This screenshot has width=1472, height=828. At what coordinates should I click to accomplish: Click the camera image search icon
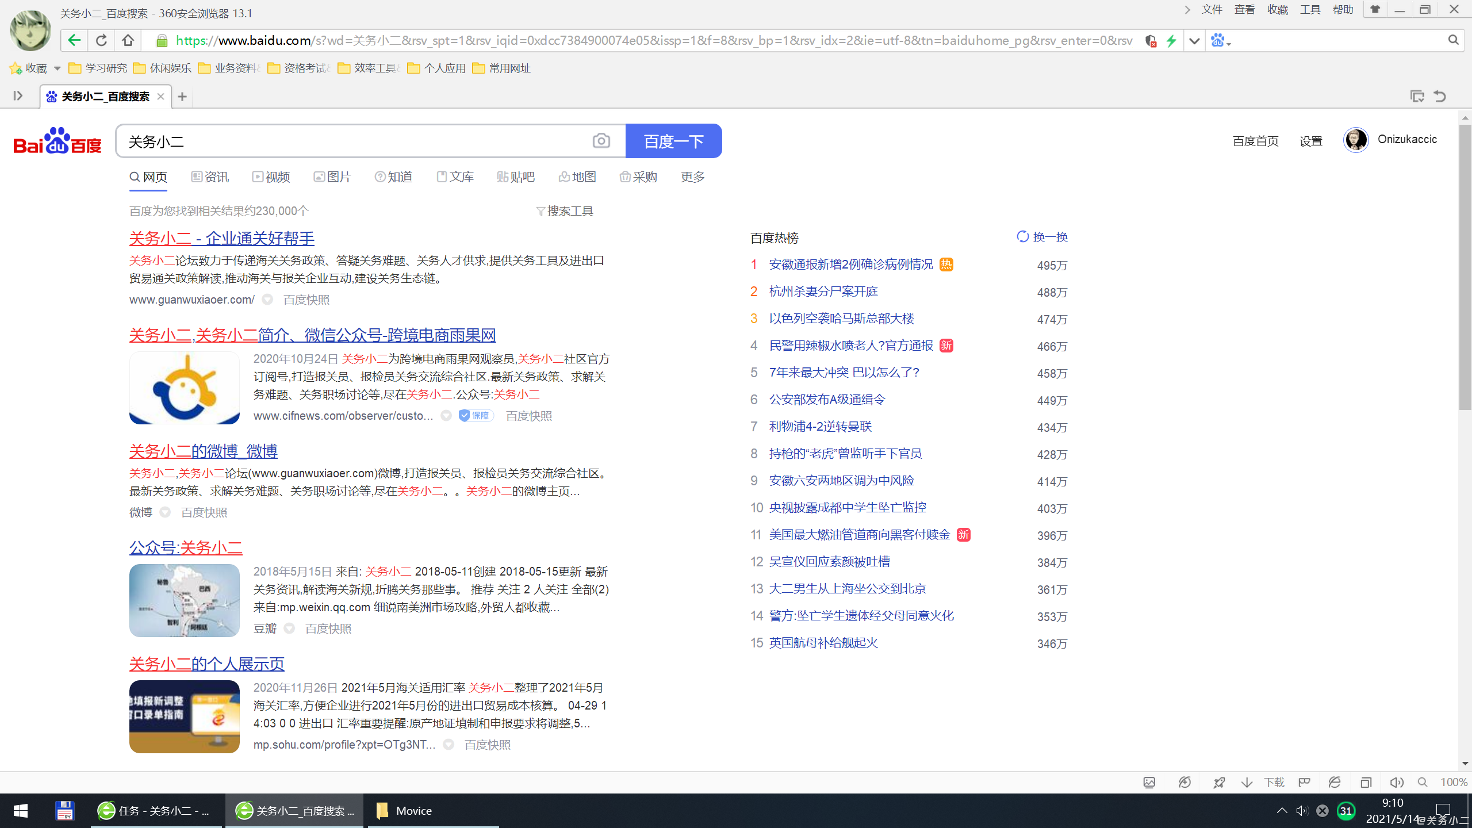point(601,141)
